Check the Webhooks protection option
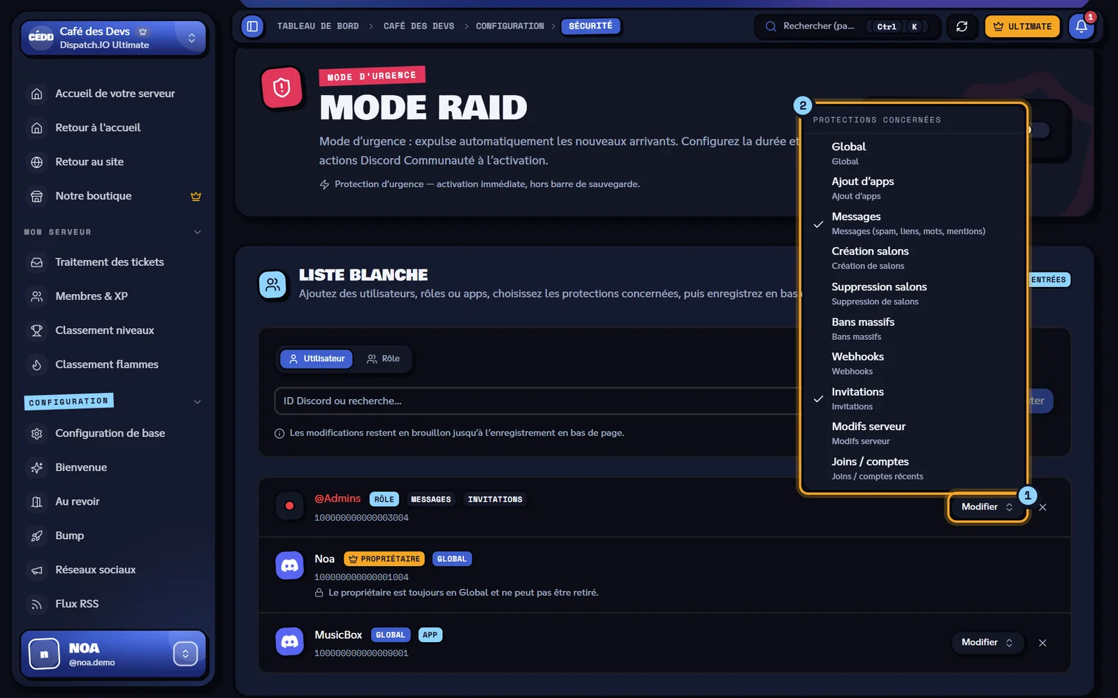 pos(913,364)
